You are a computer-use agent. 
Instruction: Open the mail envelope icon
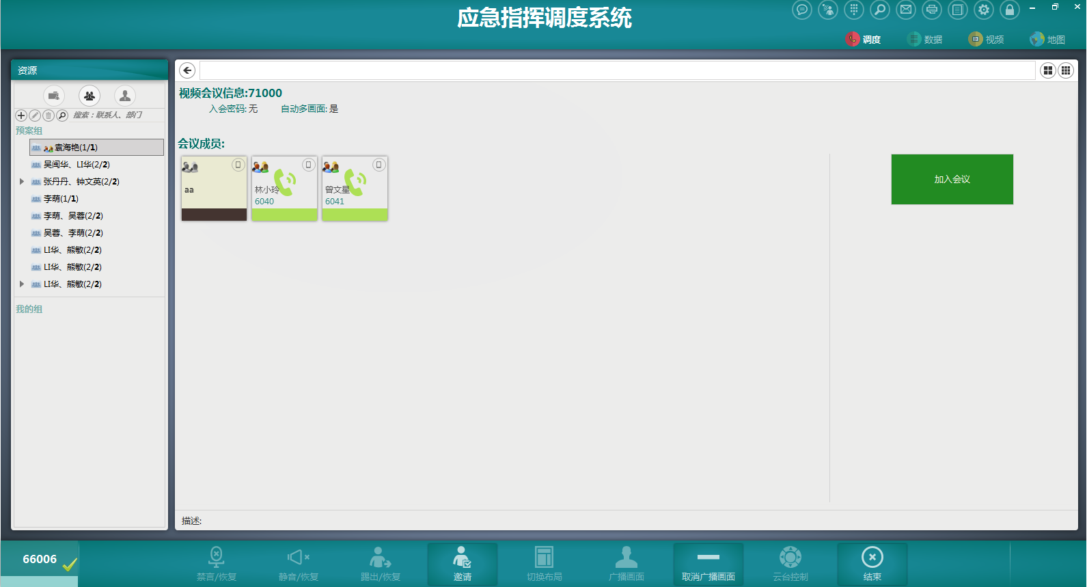pos(905,10)
